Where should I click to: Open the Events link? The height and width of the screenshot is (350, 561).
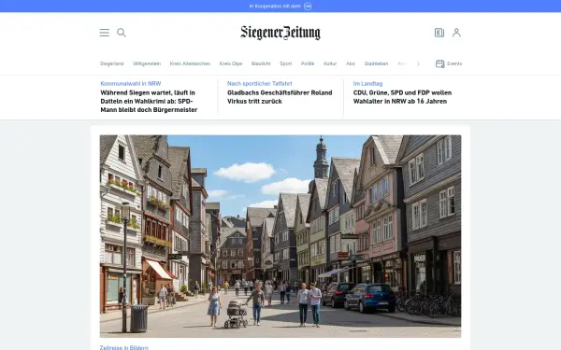(x=454, y=63)
